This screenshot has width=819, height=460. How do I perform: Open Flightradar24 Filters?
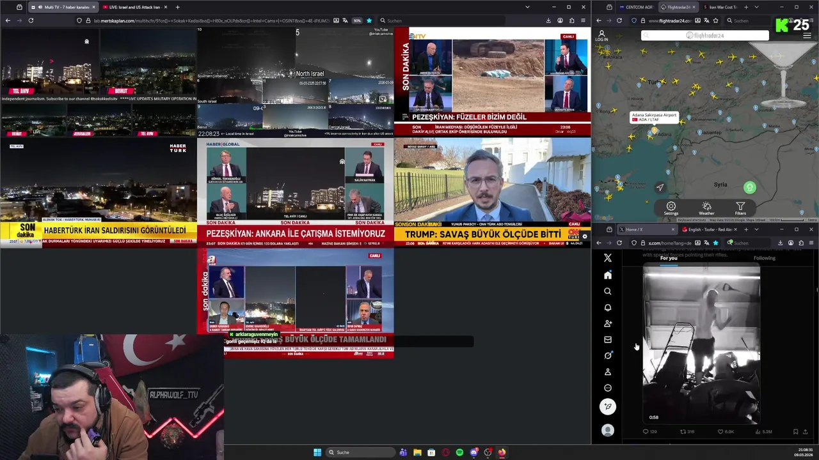740,208
